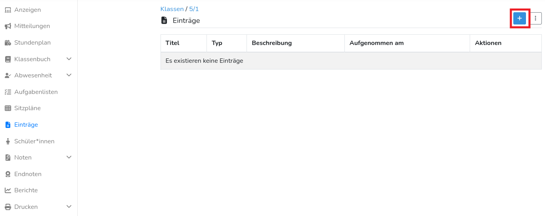Open the 5/1 class breadcrumb link
The width and height of the screenshot is (545, 216).
pos(194,9)
